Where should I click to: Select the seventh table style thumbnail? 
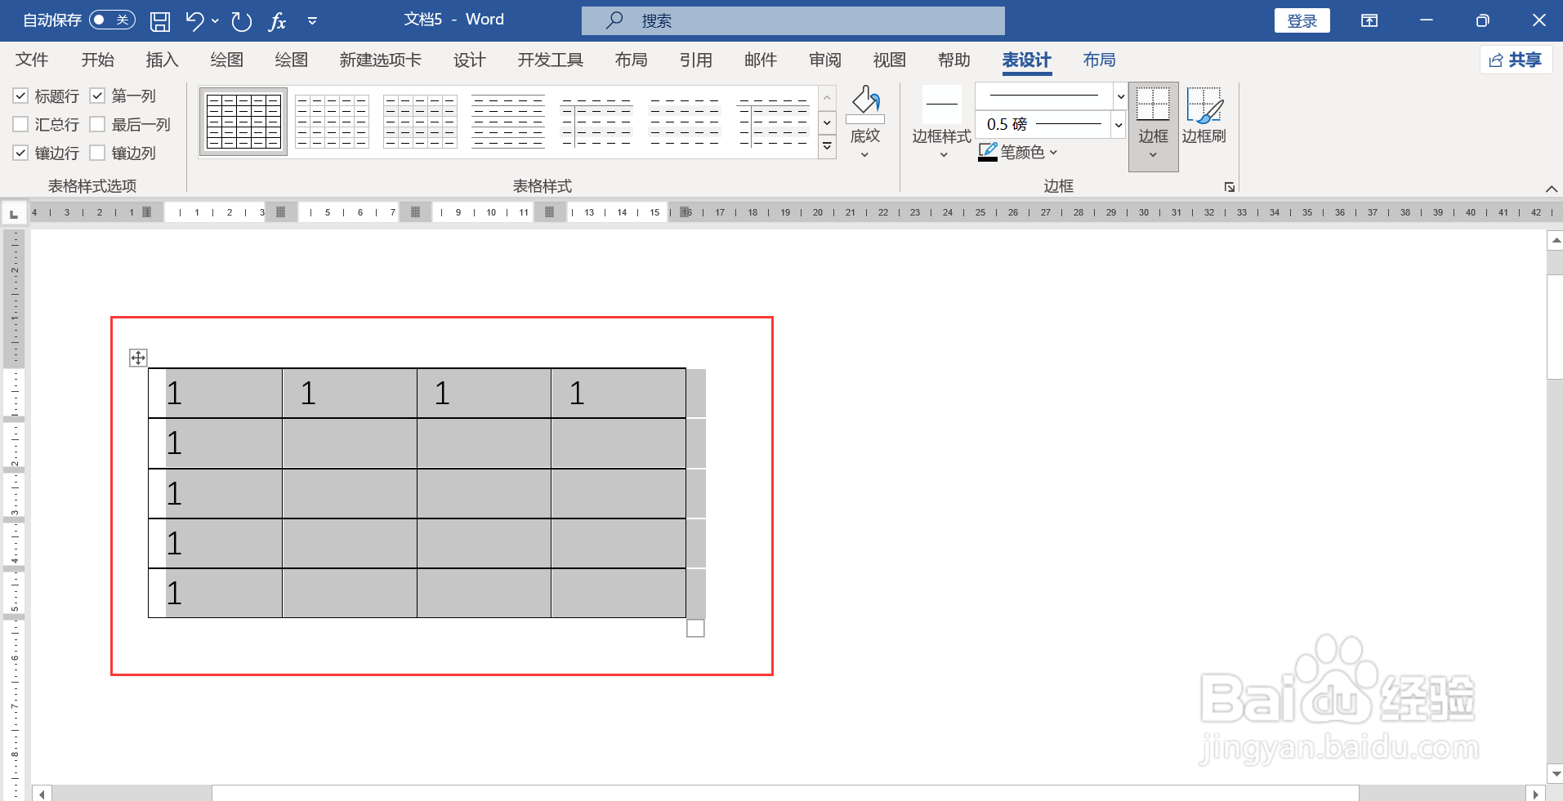point(773,122)
